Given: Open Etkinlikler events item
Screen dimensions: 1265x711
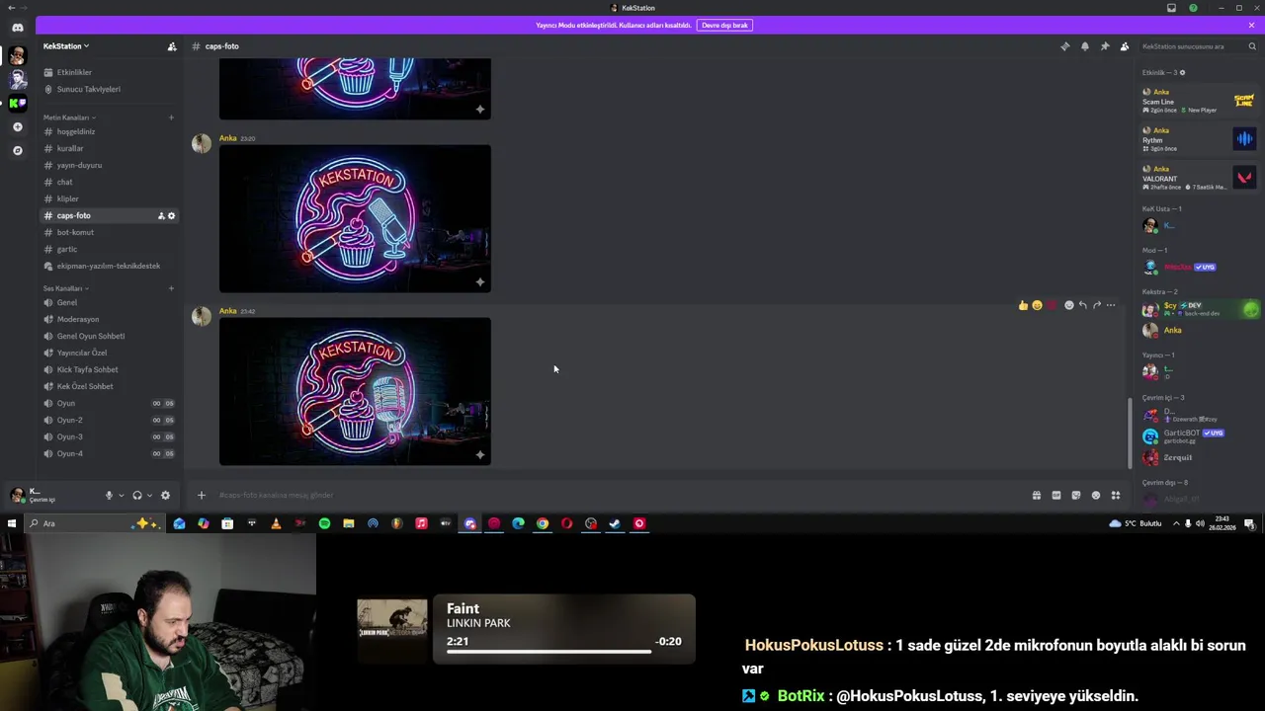Looking at the screenshot, I should 109,72.
